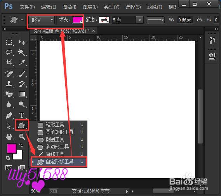221x196 pixels.
Task: Select the Spot Healing Brush tool
Action: tap(9, 74)
